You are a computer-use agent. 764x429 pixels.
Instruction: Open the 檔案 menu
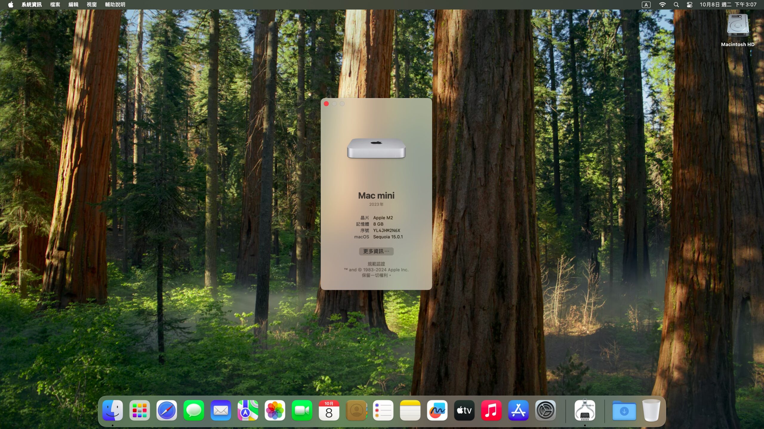[55, 5]
